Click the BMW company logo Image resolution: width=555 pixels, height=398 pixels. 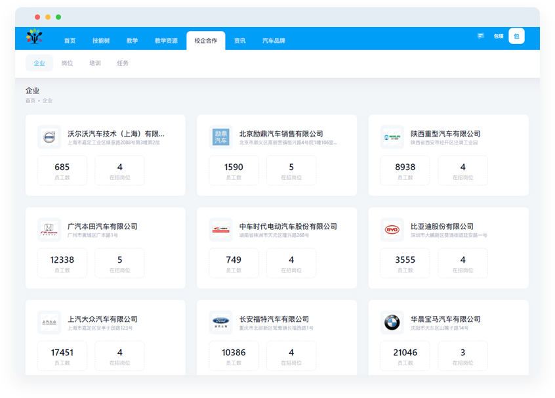[x=392, y=322]
